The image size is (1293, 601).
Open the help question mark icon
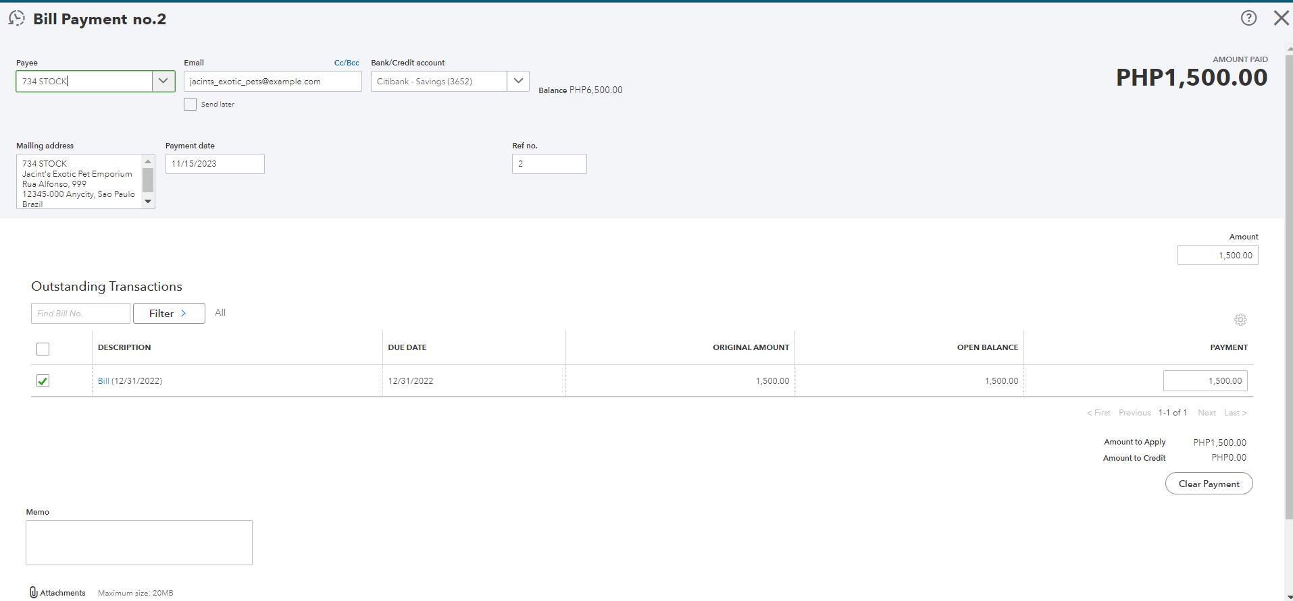click(x=1248, y=18)
